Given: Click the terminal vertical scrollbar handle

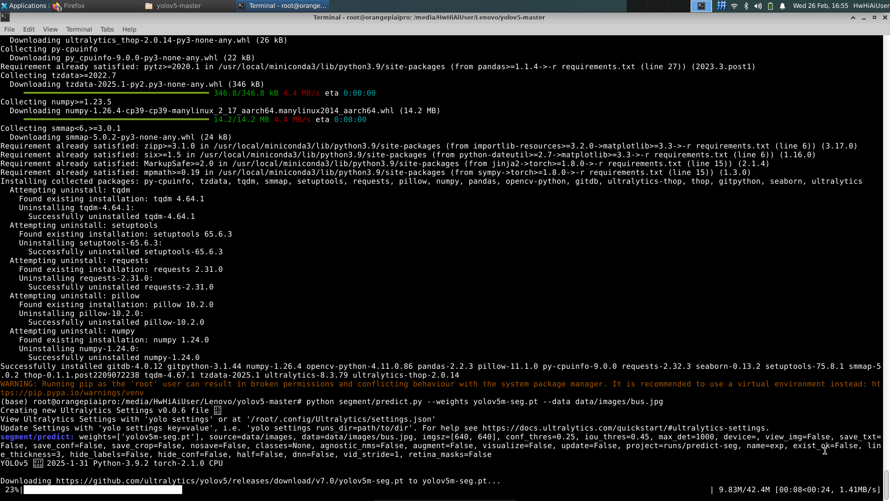Looking at the screenshot, I should click(886, 484).
